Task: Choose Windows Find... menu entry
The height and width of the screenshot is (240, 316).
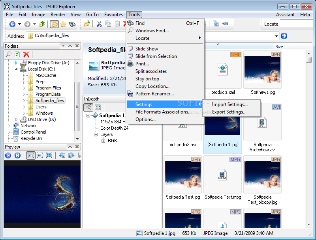Action: point(164,31)
